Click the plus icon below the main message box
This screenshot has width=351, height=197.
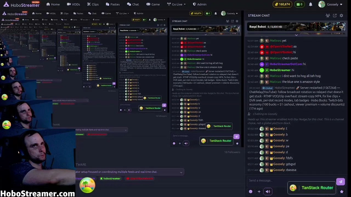(259, 192)
